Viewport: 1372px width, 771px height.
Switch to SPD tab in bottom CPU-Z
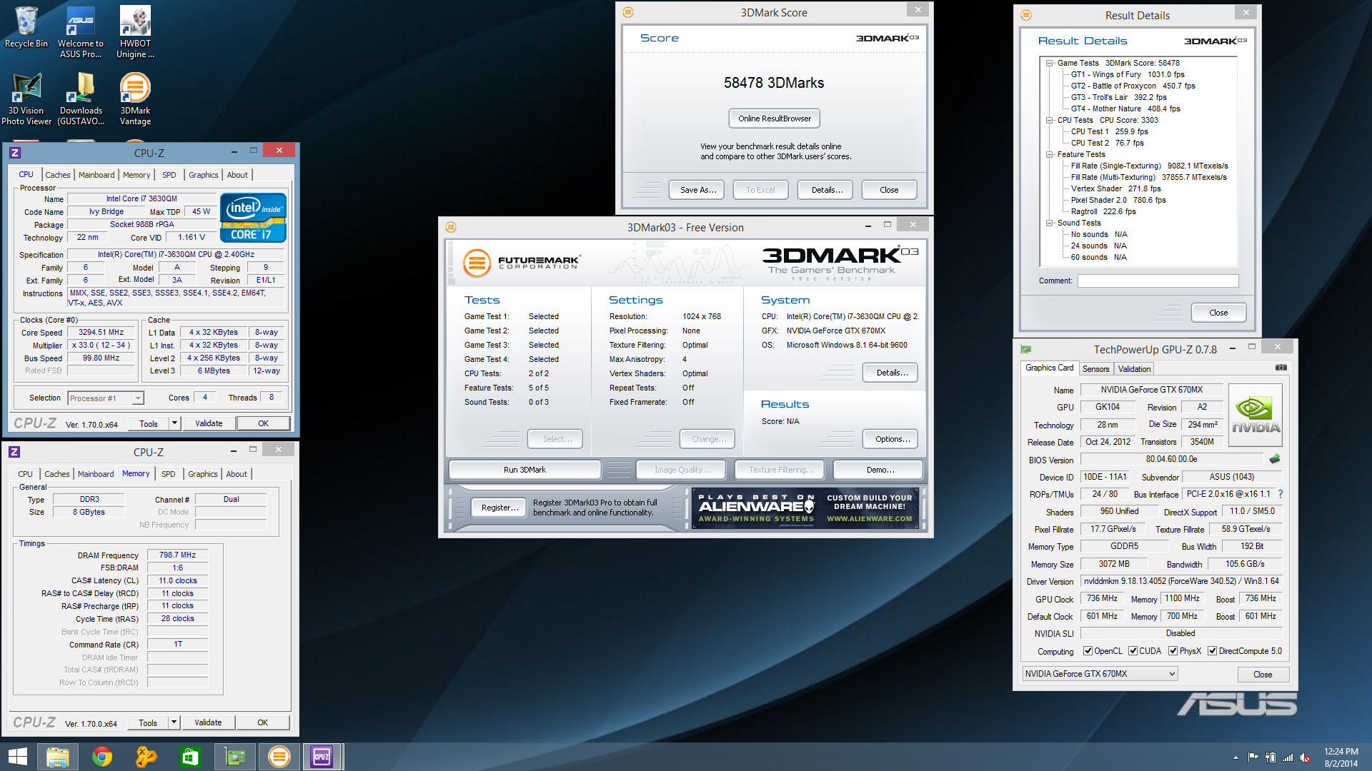(168, 474)
